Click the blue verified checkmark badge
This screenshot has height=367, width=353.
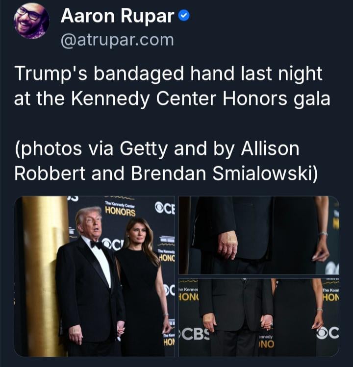pyautogui.click(x=184, y=16)
